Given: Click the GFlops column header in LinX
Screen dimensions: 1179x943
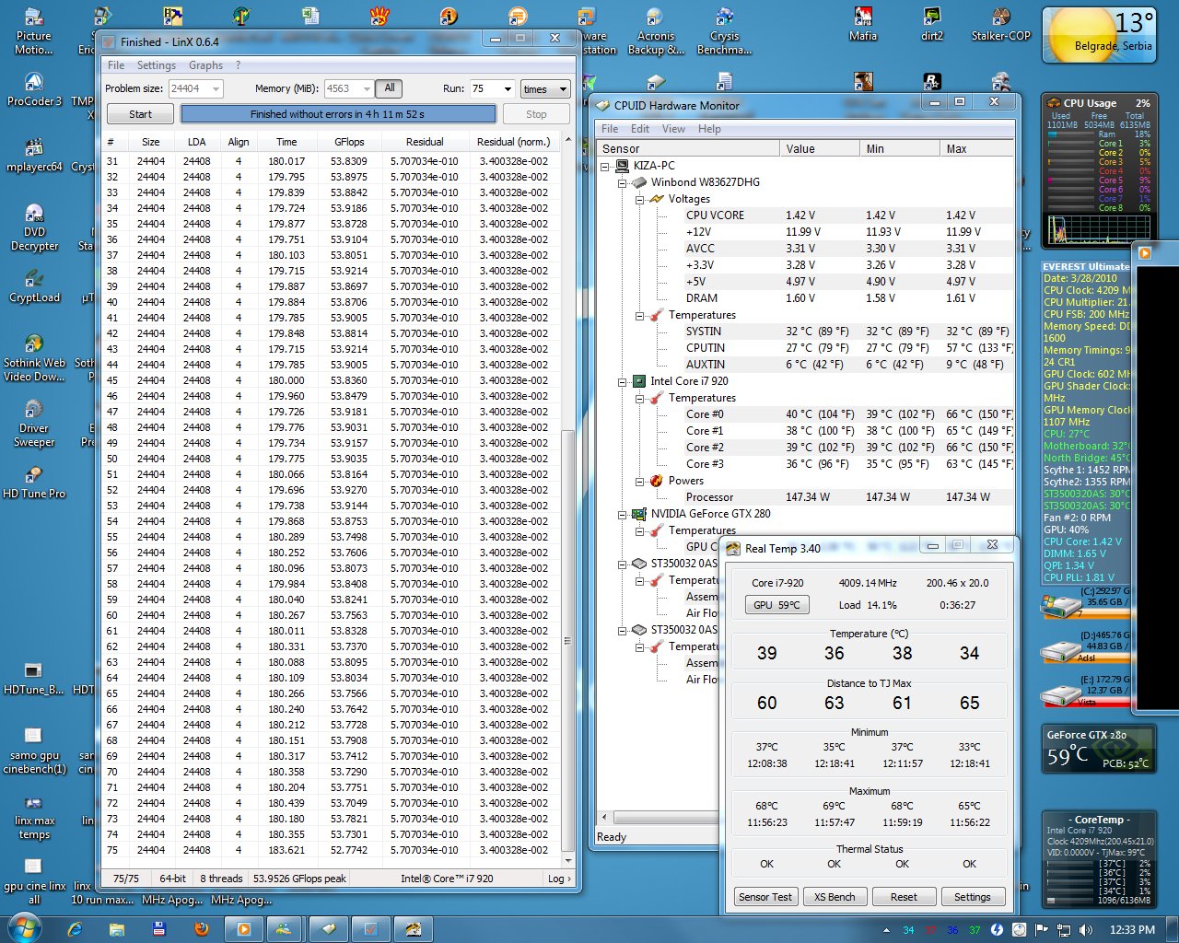Looking at the screenshot, I should pyautogui.click(x=349, y=142).
